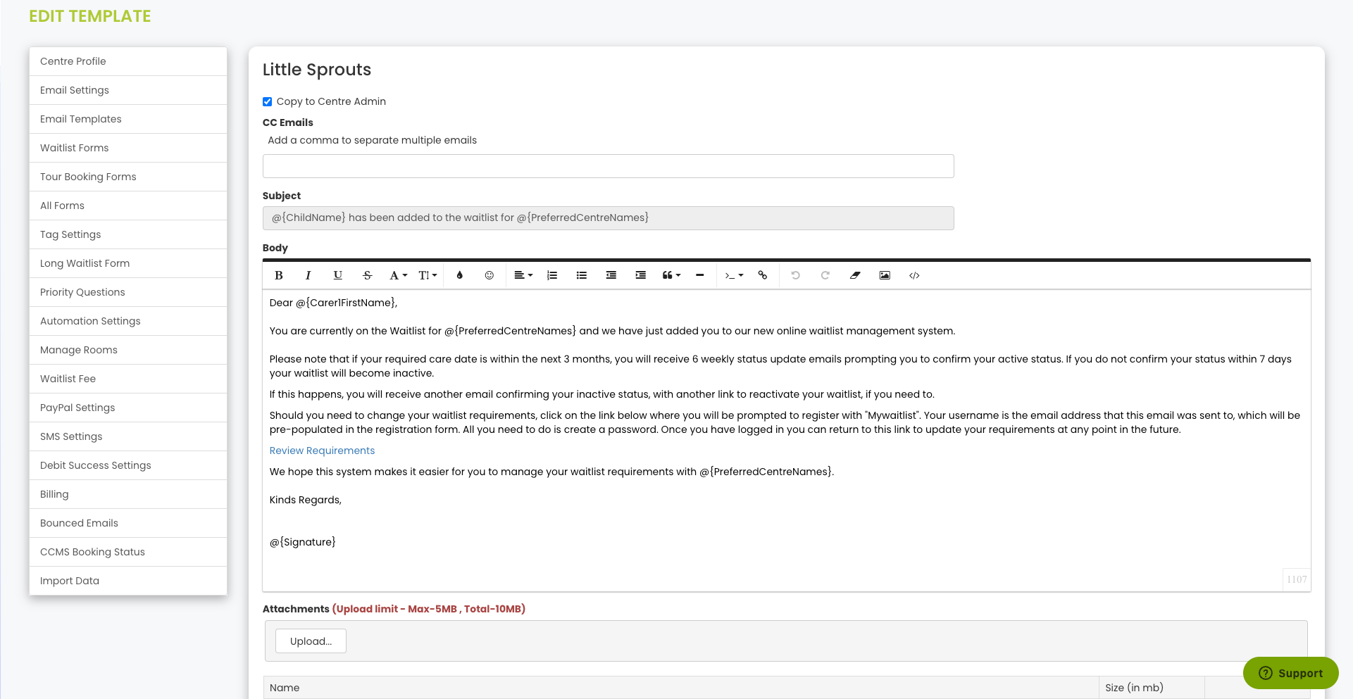Click the 1107 character counter

point(1297,579)
